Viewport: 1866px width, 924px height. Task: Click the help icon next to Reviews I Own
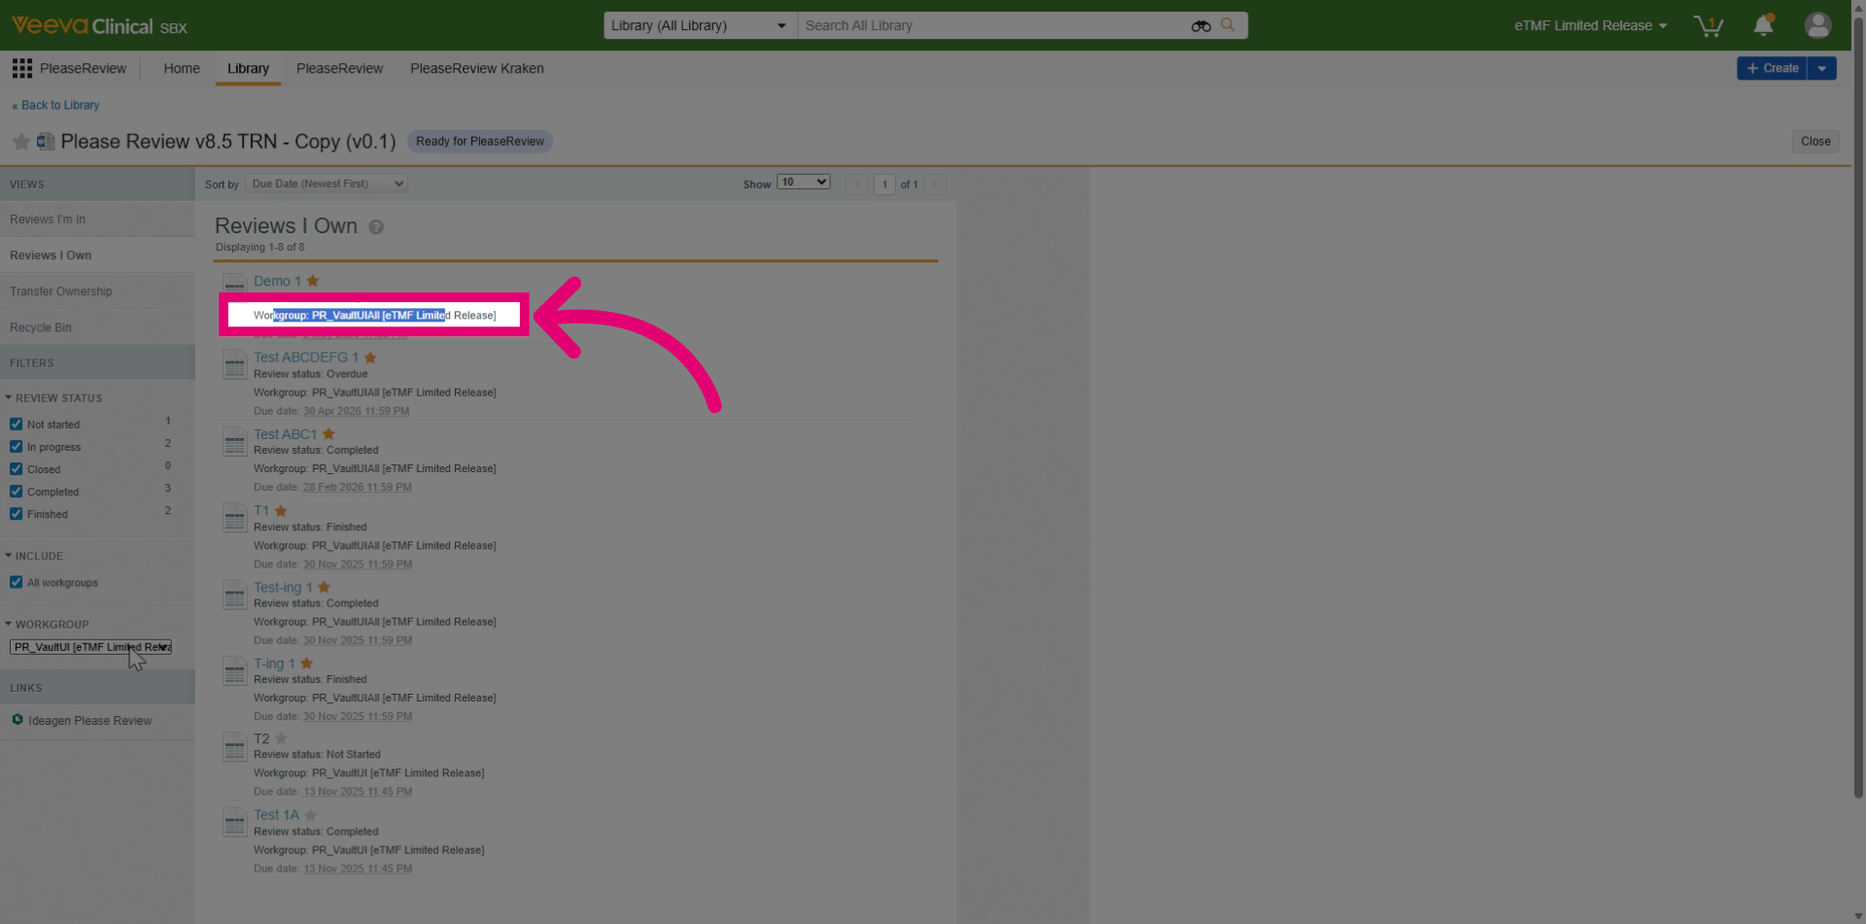(x=376, y=227)
